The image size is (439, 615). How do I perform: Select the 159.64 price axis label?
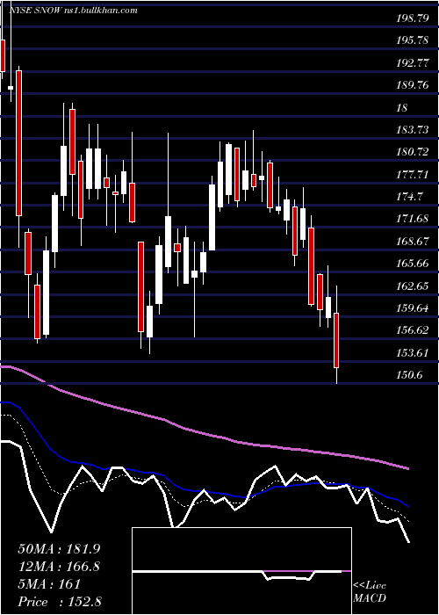coord(413,308)
